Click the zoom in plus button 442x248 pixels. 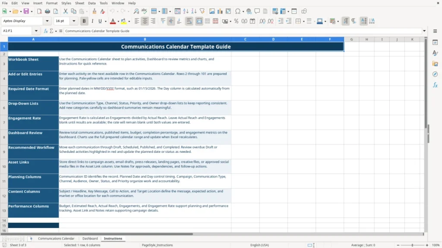point(427,245)
